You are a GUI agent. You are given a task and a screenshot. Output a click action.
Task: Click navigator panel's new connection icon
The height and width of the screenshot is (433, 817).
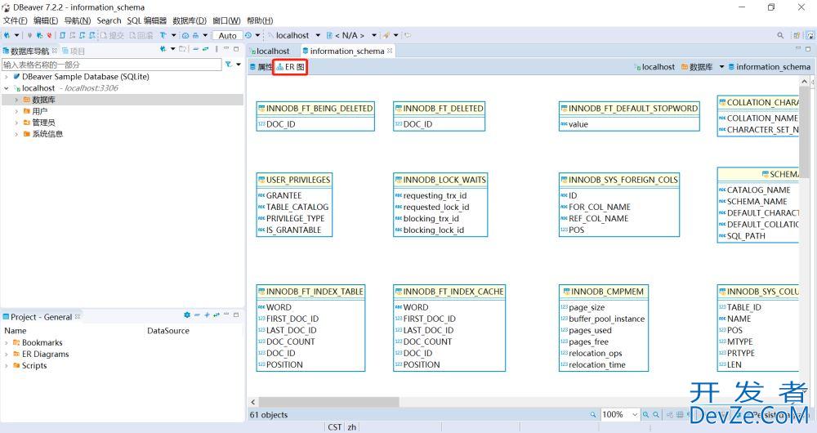click(163, 50)
